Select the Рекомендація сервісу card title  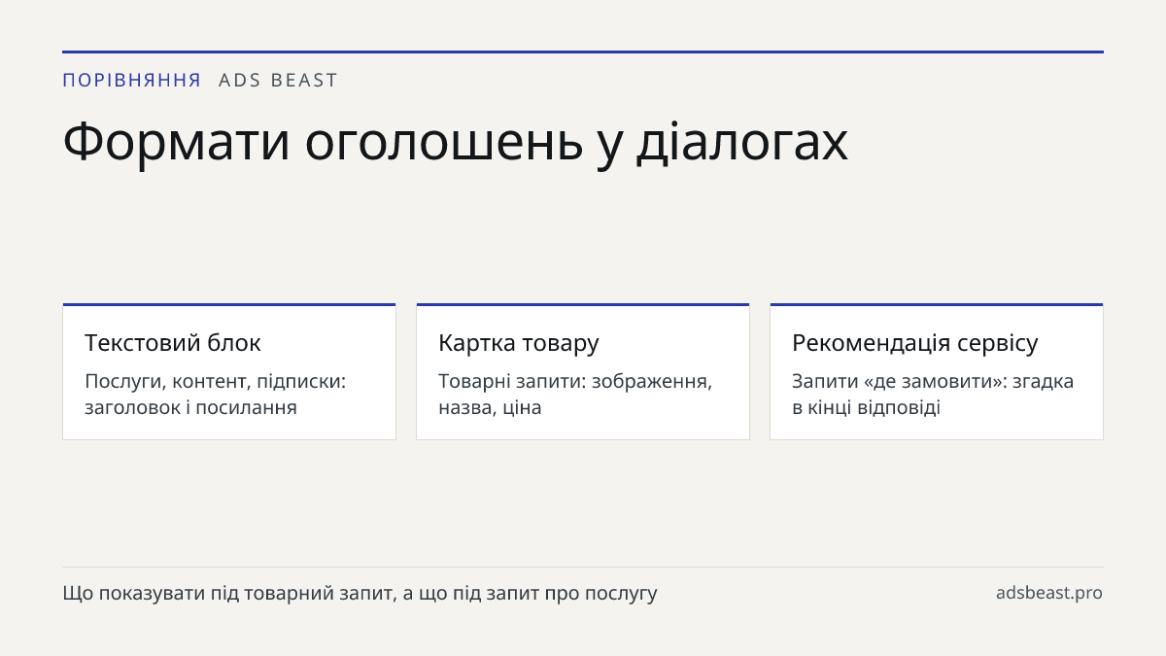pos(915,343)
